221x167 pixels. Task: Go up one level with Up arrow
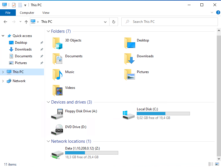26,22
